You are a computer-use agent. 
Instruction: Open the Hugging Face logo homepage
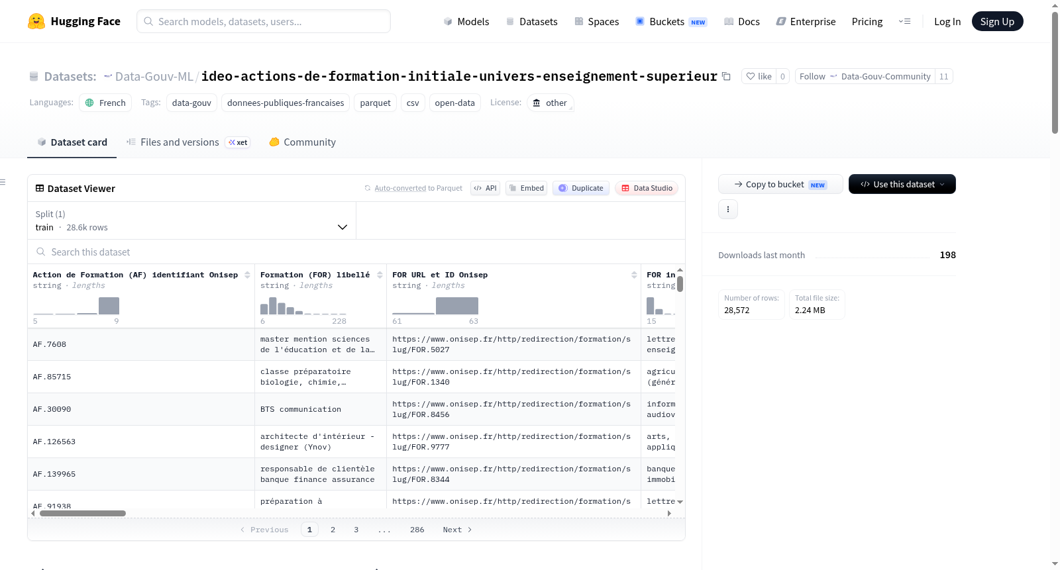pyautogui.click(x=74, y=21)
